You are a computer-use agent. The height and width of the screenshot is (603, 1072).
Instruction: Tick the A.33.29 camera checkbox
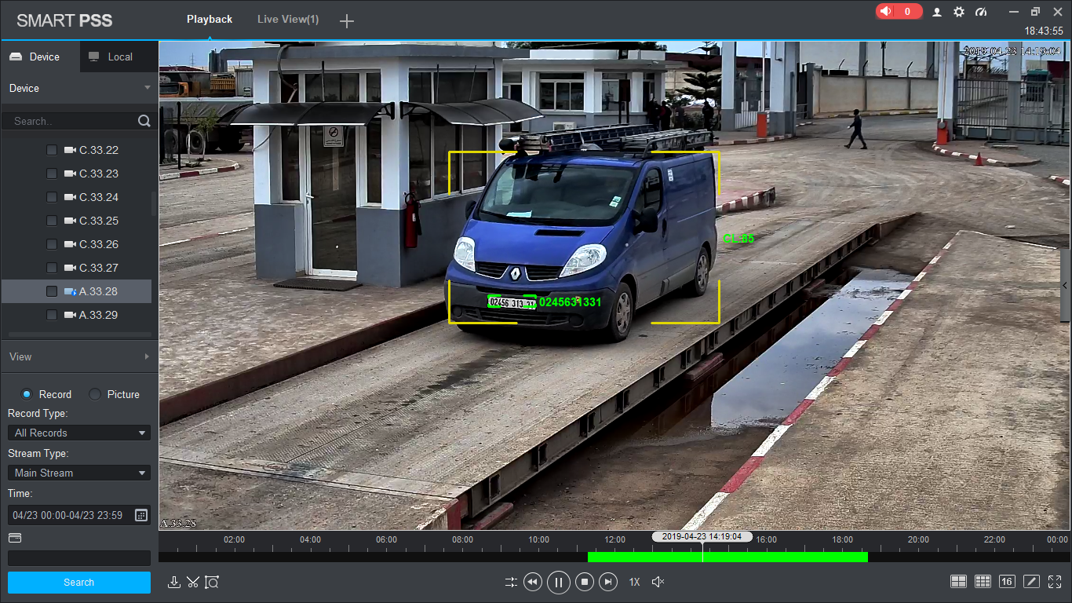tap(52, 315)
